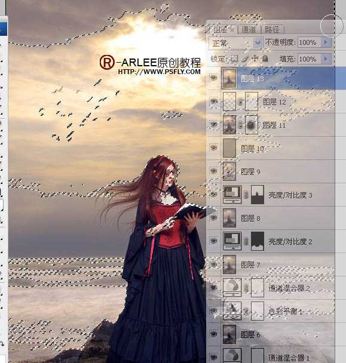
Task: Click 填充 100% value field
Action: (x=310, y=59)
